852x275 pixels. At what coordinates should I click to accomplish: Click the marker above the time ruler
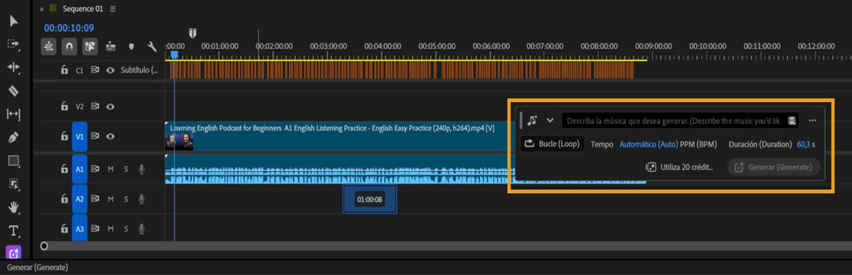pyautogui.click(x=192, y=33)
